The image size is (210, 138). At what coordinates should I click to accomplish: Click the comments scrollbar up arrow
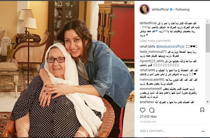[208, 21]
